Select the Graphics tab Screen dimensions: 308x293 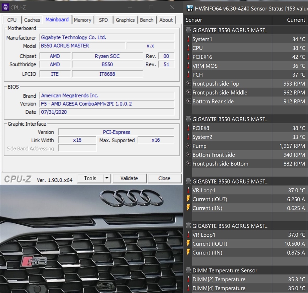[125, 20]
